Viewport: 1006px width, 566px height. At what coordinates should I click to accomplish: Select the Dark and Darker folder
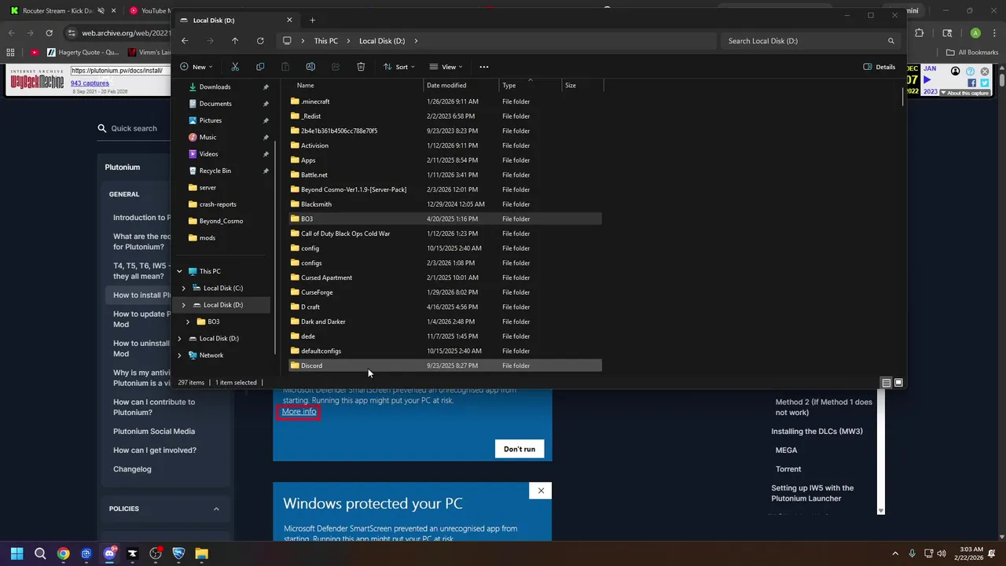pos(445,322)
